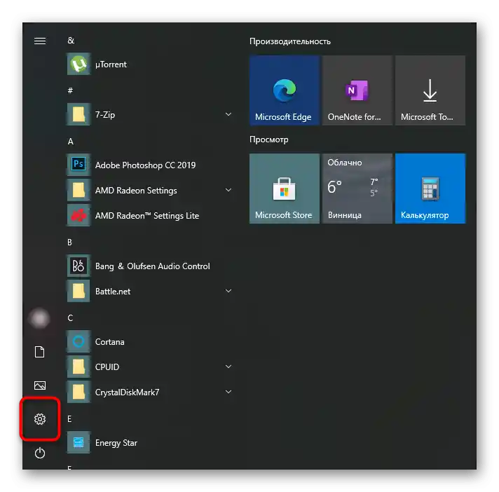499x492 pixels.
Task: Click the AMD Radeon Settings folder icon
Action: [78, 190]
